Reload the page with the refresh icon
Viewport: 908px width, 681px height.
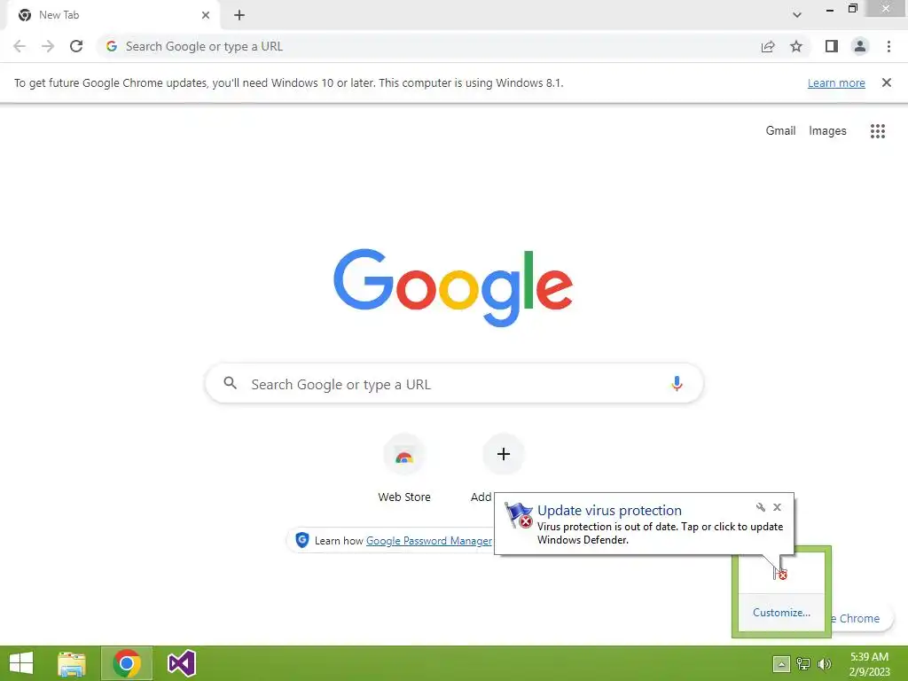tap(76, 46)
